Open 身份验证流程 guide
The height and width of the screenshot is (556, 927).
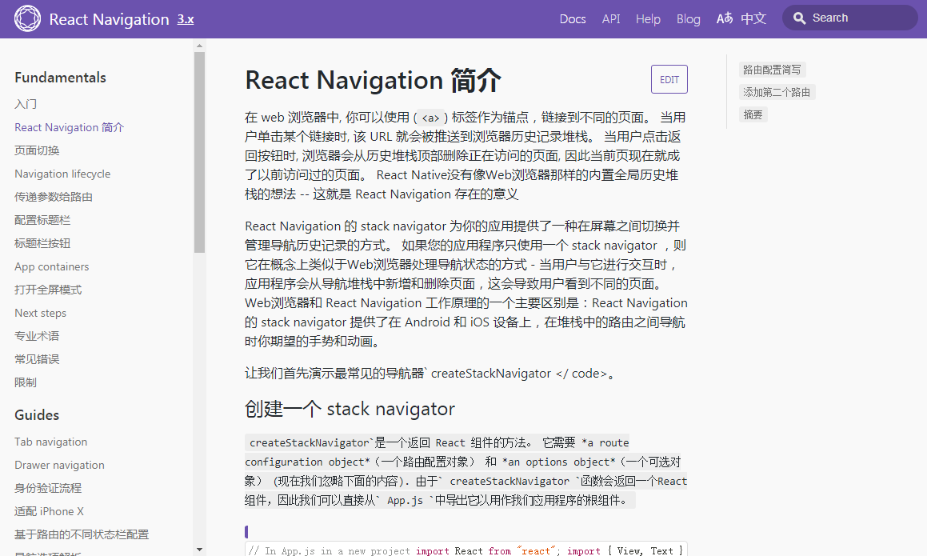[x=48, y=488]
